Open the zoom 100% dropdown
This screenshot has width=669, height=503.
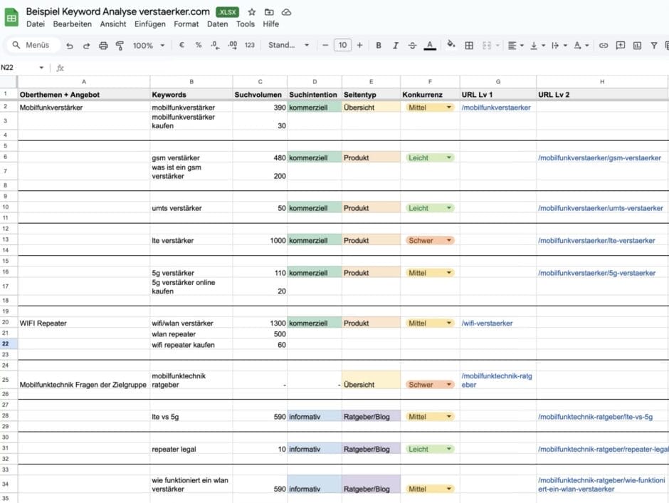149,46
